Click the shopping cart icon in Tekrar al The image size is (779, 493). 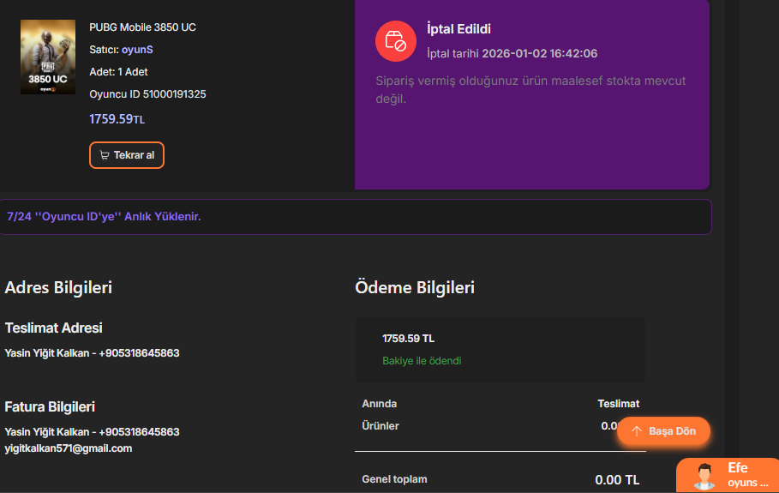[x=105, y=155]
